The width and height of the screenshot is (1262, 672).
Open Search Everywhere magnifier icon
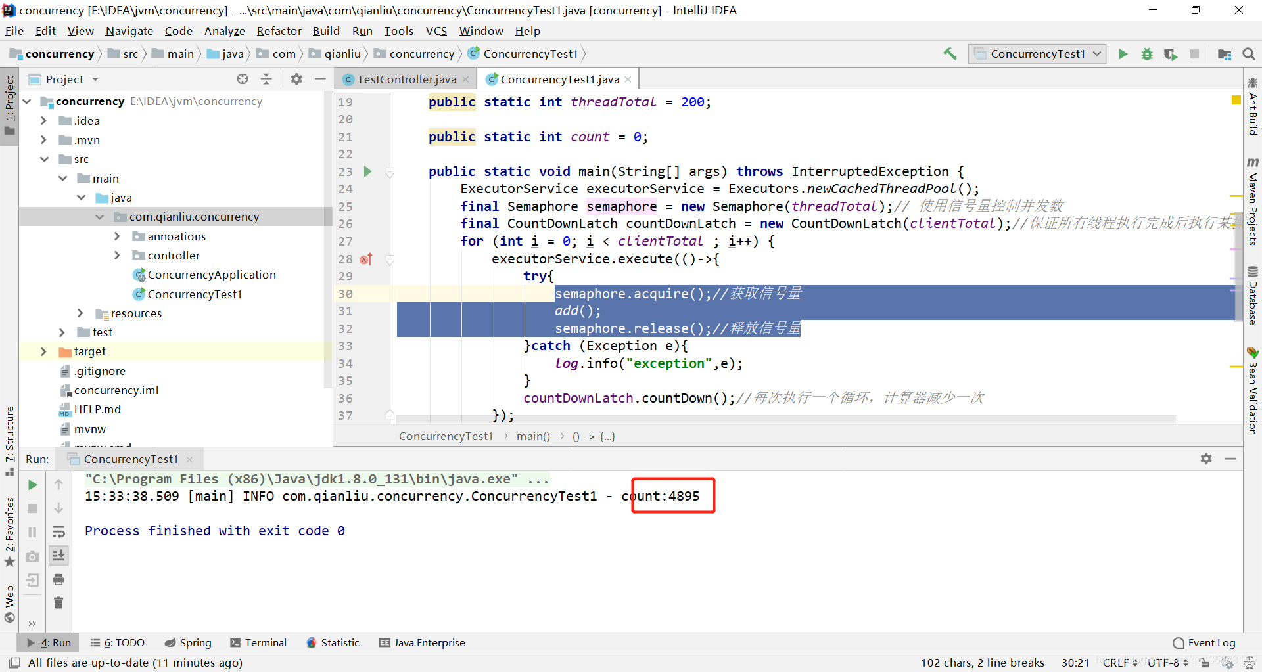1249,54
